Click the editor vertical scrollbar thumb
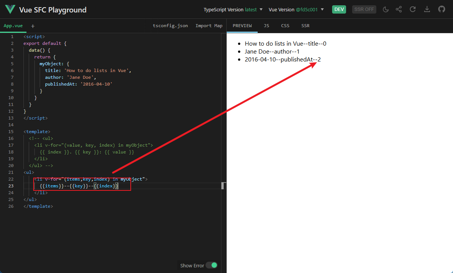This screenshot has height=273, width=453. coord(223,186)
